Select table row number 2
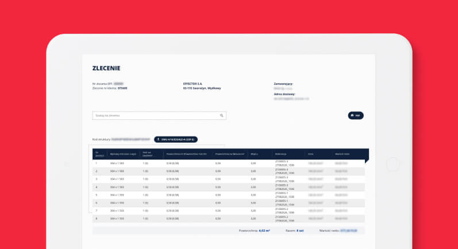 229,171
